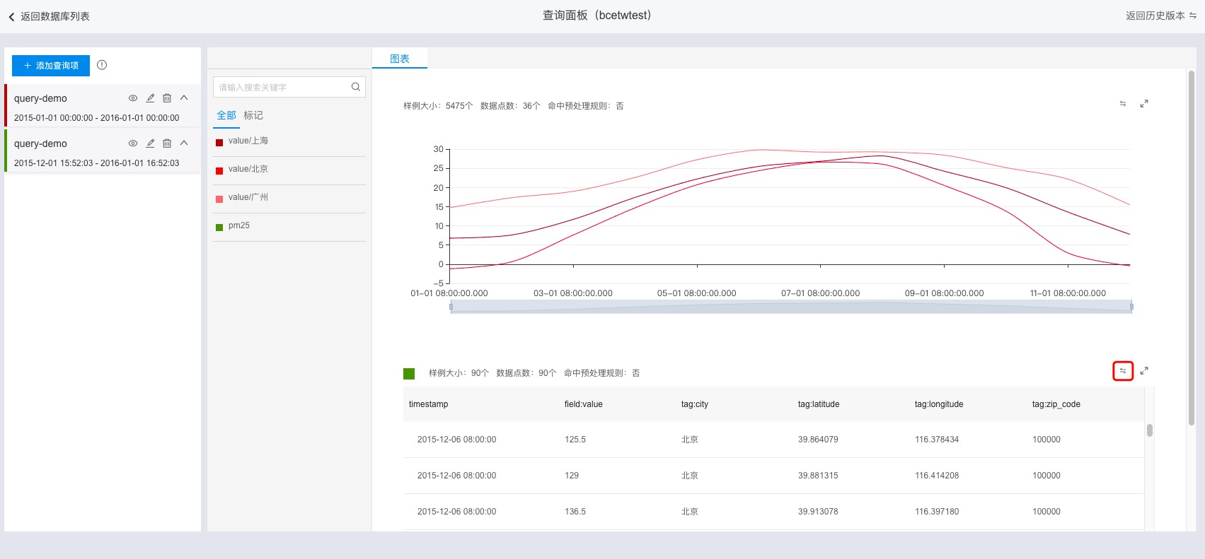The height and width of the screenshot is (559, 1205).
Task: Select the cell with value 136.5
Action: pos(575,512)
